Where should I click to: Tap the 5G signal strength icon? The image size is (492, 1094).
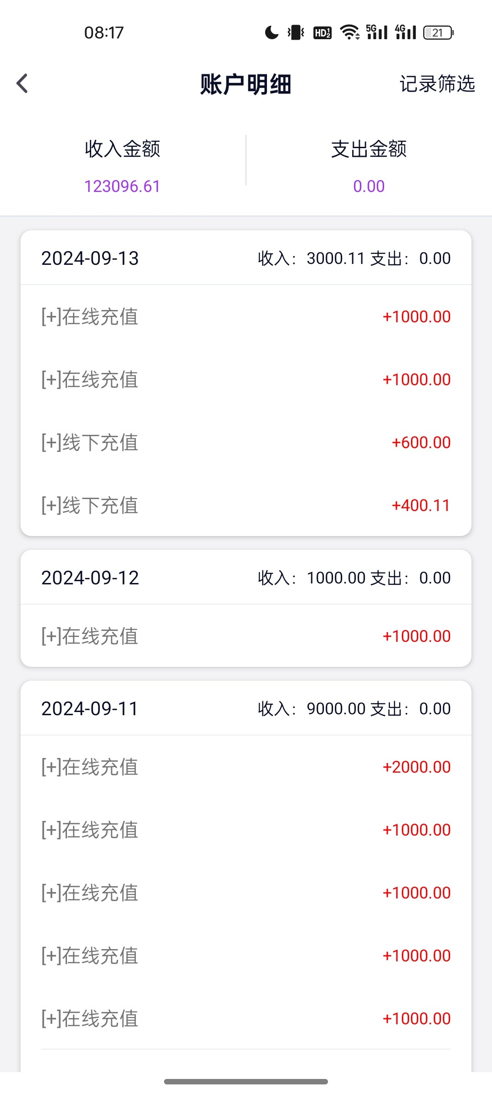pos(377,32)
